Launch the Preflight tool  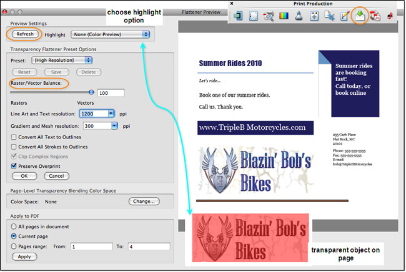(x=268, y=16)
